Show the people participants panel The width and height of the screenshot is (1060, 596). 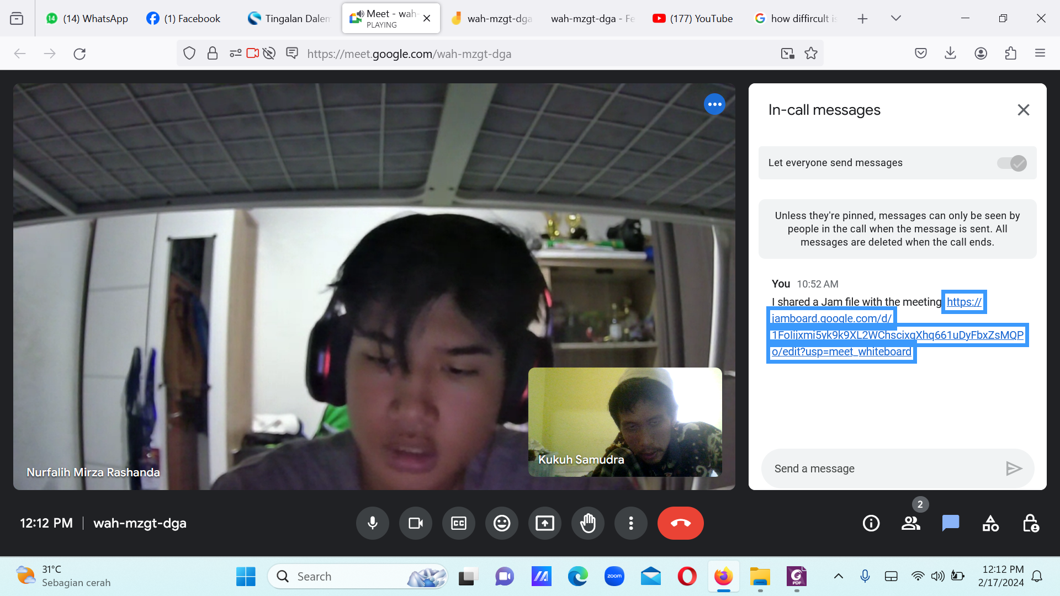pos(911,523)
